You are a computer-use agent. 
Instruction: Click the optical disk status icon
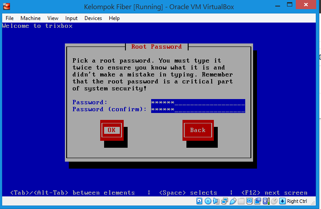tap(208, 201)
